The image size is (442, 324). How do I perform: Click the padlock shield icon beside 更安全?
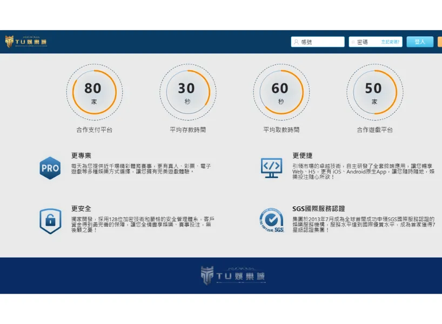(49, 220)
